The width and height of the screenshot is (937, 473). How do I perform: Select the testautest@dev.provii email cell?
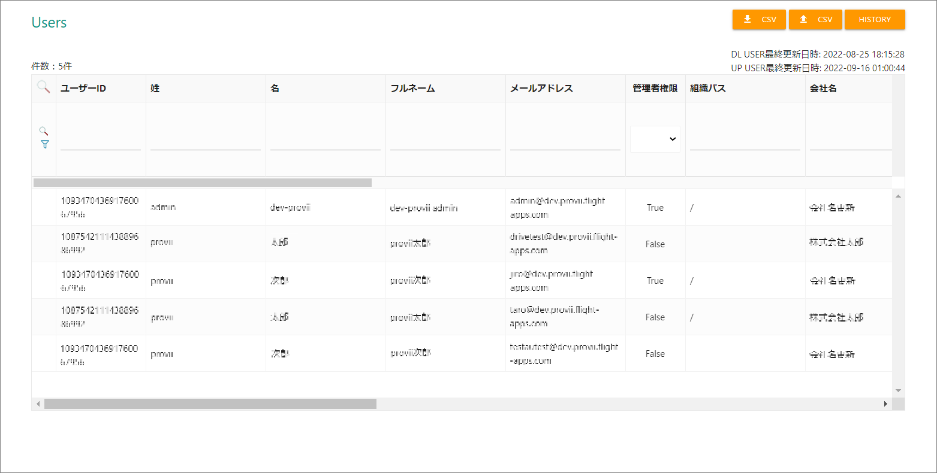565,354
